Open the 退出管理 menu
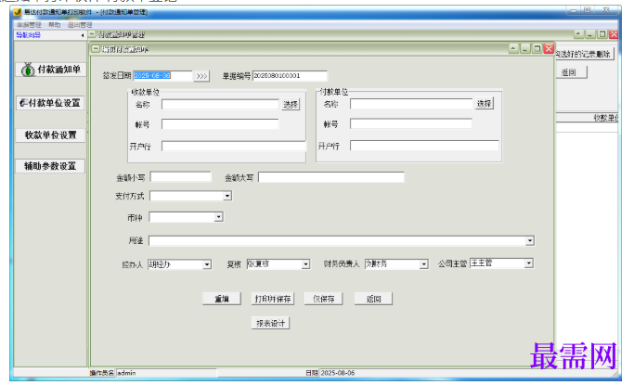Image resolution: width=634 pixels, height=385 pixels. [80, 25]
